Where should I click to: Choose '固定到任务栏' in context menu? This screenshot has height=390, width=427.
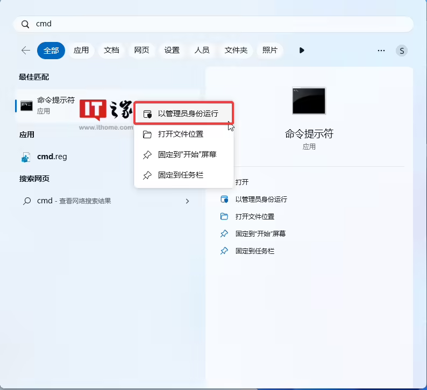pos(181,175)
